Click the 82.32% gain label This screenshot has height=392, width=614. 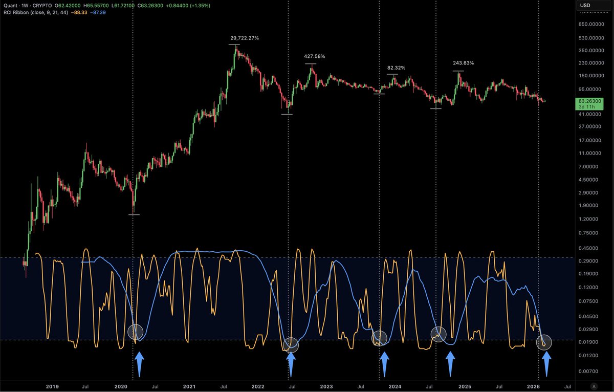[396, 68]
